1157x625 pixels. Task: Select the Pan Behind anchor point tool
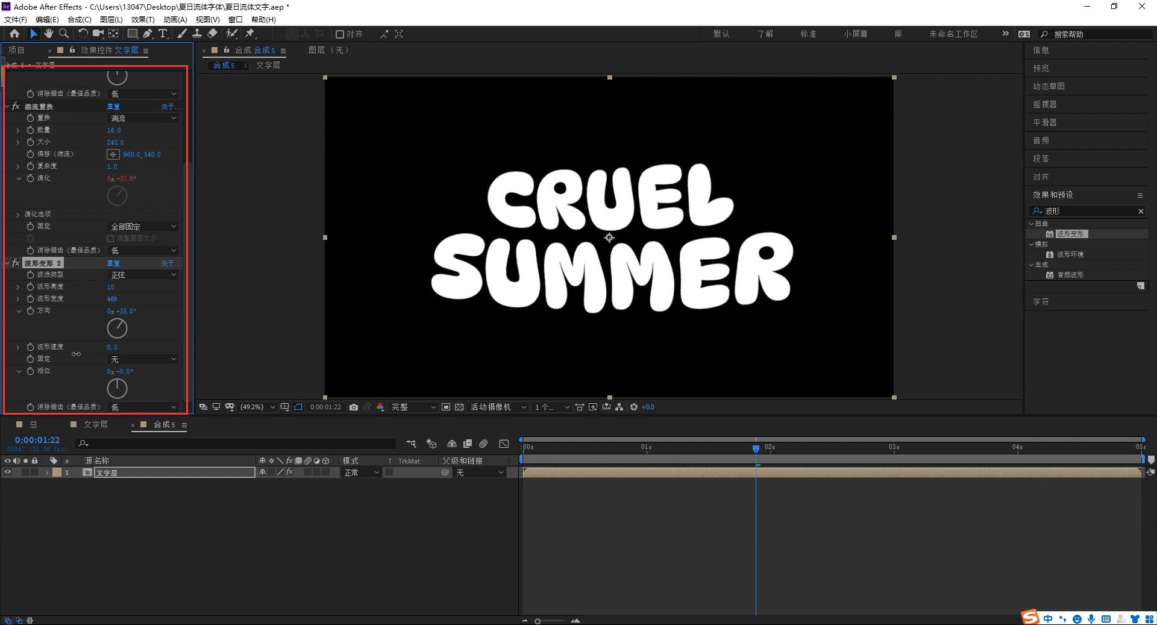[113, 34]
